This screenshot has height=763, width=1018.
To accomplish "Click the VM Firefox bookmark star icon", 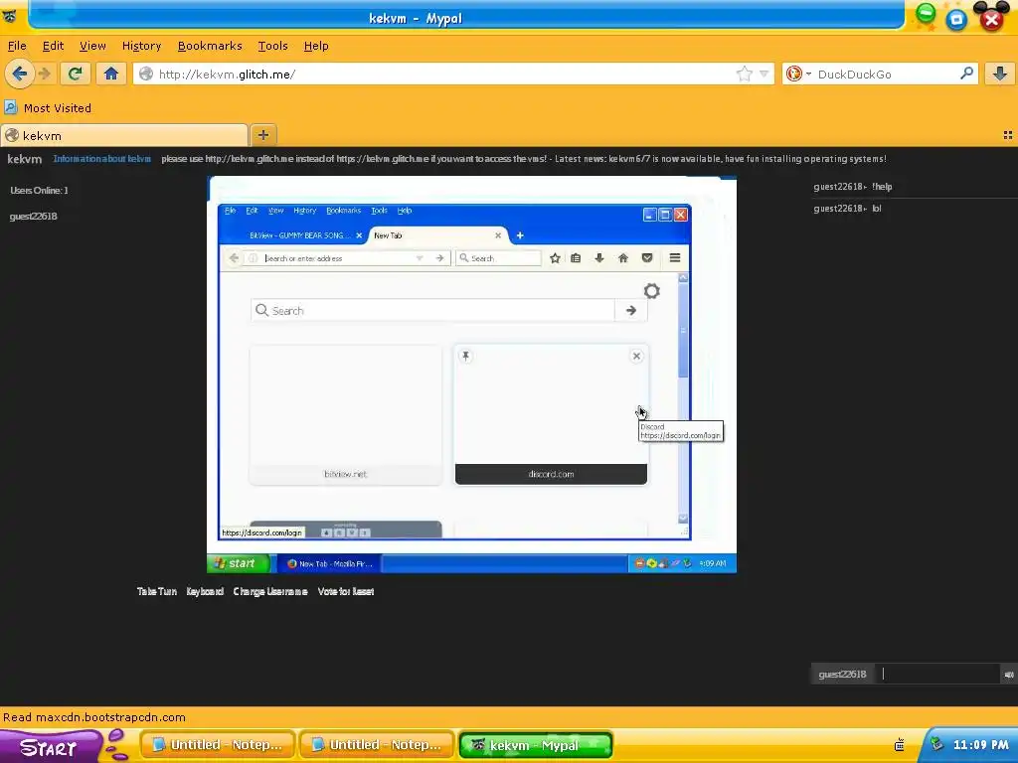I will point(555,257).
